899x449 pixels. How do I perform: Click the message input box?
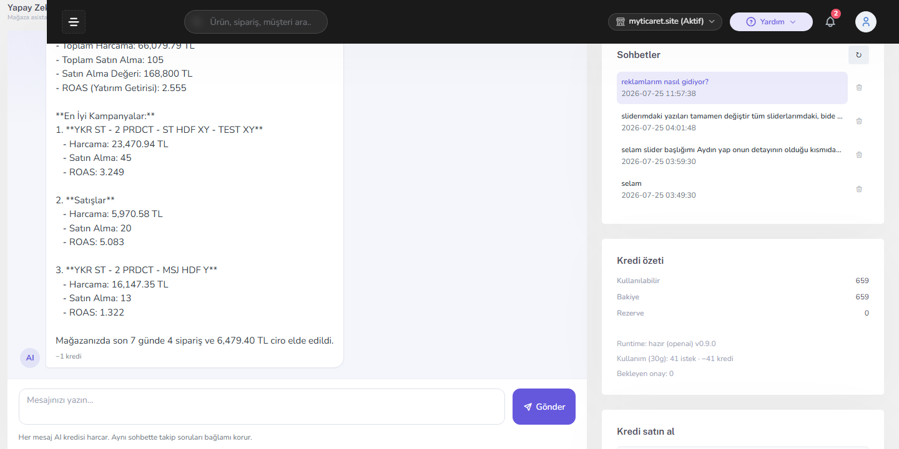[x=262, y=407]
